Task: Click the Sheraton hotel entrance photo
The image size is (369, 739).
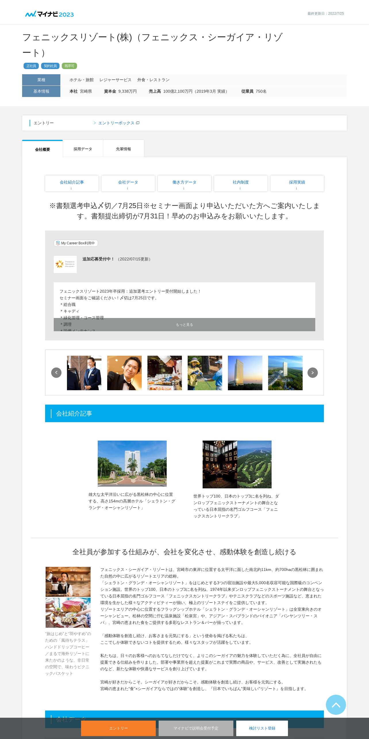Action: pos(132,464)
